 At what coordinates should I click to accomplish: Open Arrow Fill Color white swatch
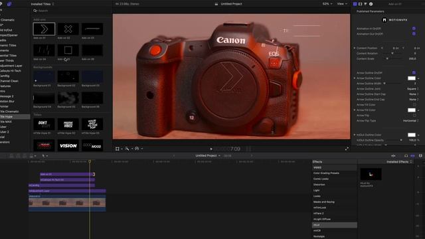coord(412,110)
